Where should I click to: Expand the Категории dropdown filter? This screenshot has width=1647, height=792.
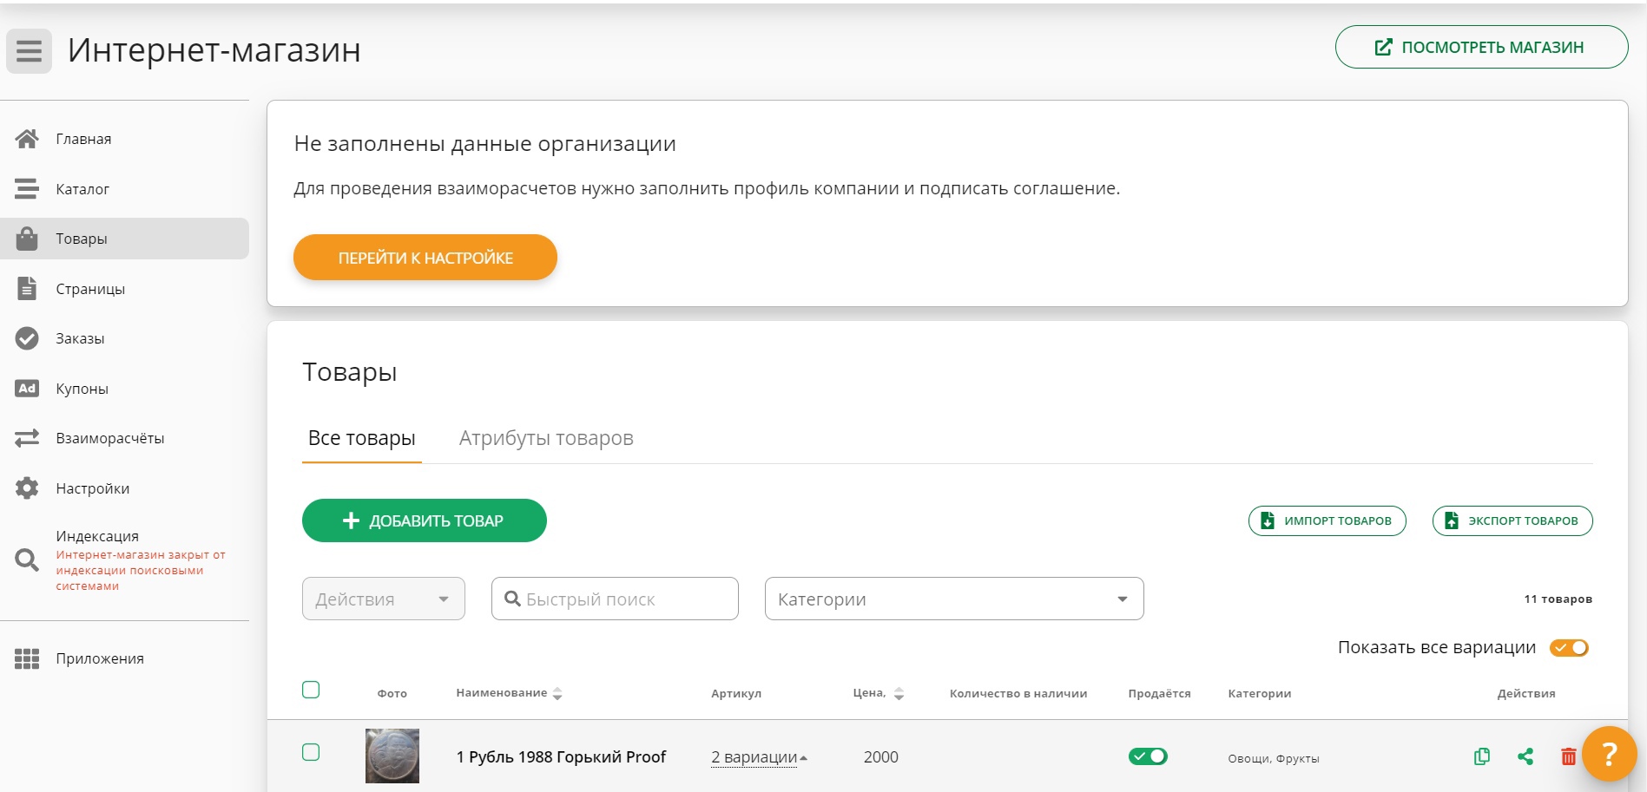(x=953, y=599)
